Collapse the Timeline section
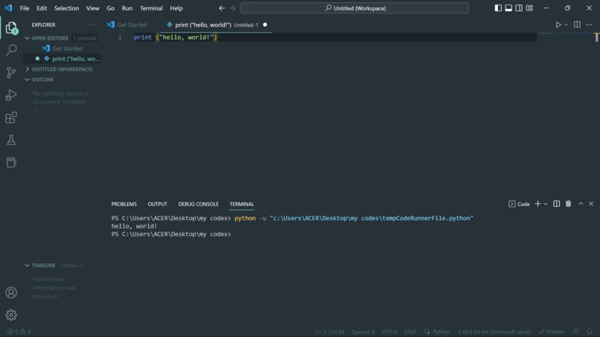The image size is (600, 337). (x=27, y=266)
